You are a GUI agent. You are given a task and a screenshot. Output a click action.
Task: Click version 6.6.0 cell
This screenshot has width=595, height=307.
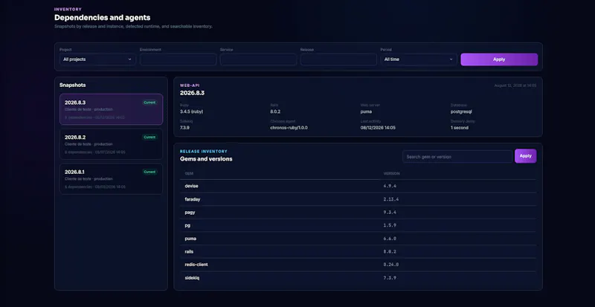point(390,239)
